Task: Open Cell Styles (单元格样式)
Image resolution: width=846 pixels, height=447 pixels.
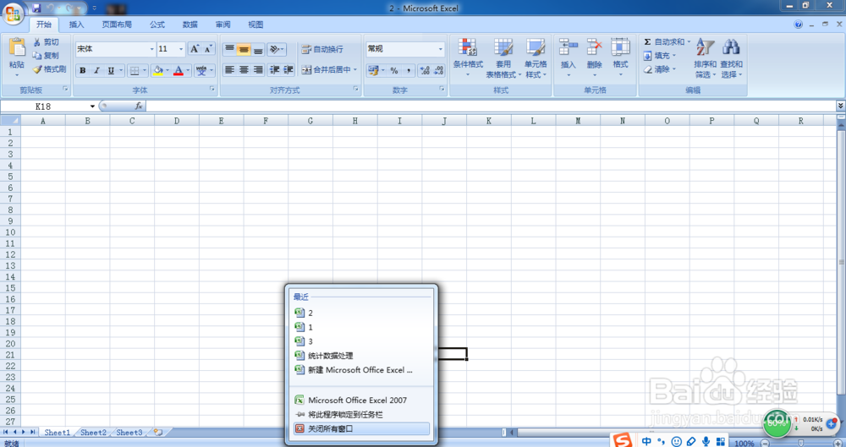Action: [x=536, y=57]
